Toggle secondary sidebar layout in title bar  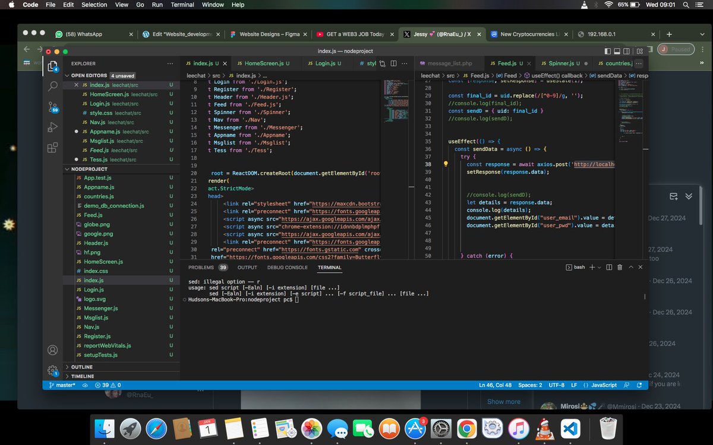[x=627, y=52]
